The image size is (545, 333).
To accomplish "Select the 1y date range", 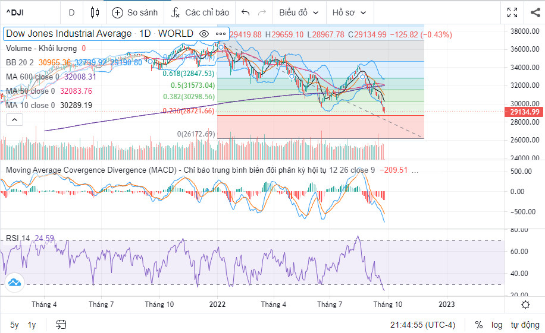I will pyautogui.click(x=32, y=325).
